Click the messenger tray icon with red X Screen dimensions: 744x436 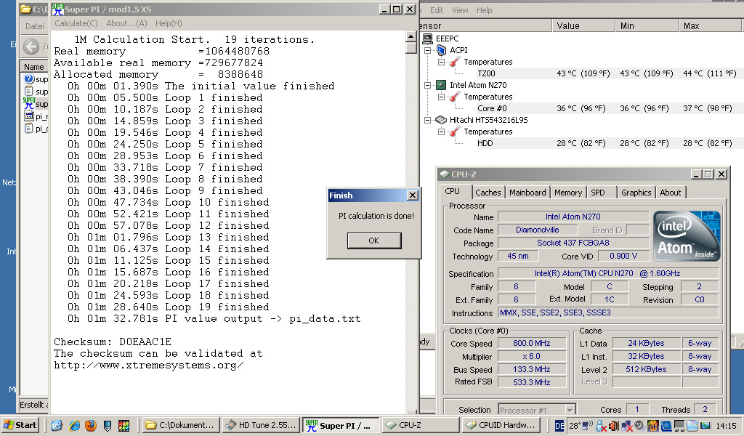click(x=601, y=426)
